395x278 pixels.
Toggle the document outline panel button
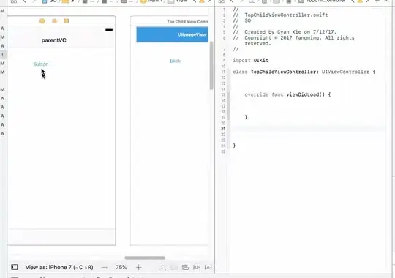15,267
